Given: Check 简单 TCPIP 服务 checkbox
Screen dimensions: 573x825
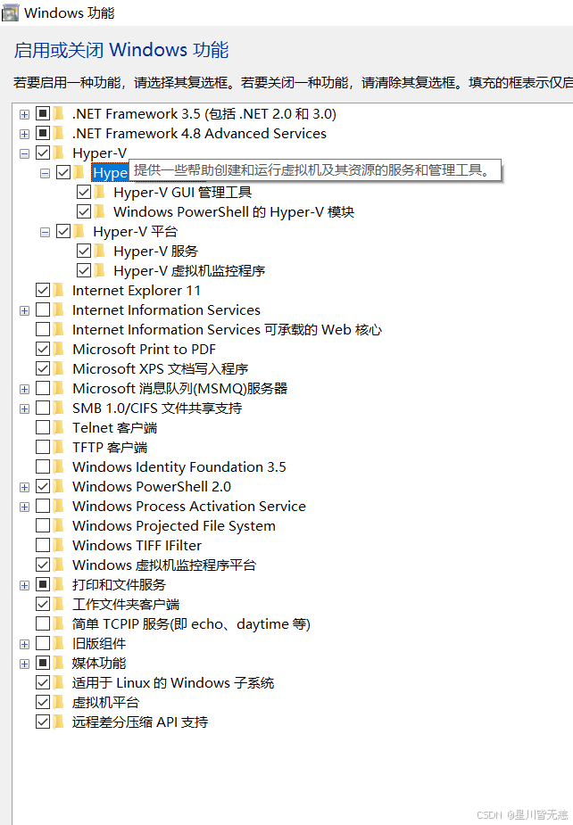Looking at the screenshot, I should (x=43, y=623).
